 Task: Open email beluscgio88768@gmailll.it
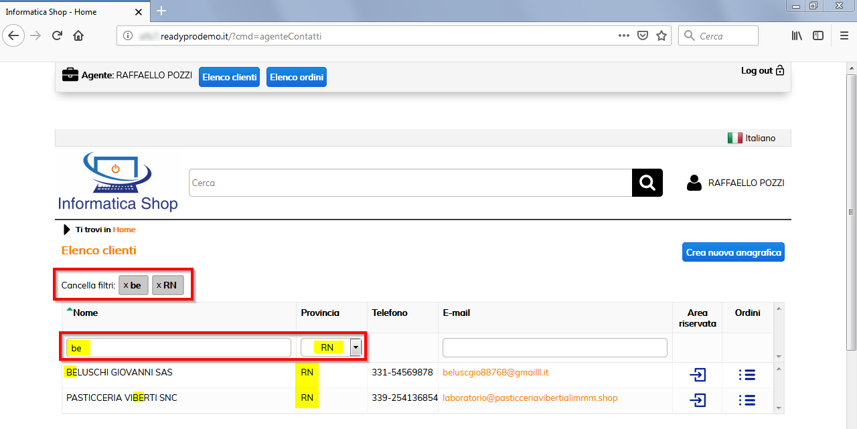(x=495, y=372)
